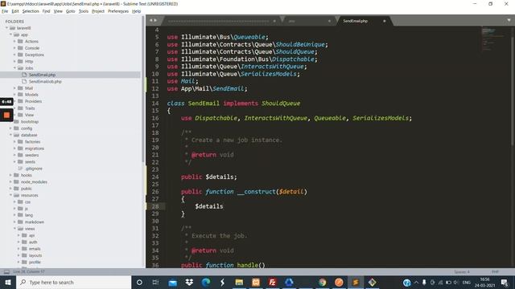Image resolution: width=515 pixels, height=289 pixels.
Task: Open the Tools menu
Action: pyautogui.click(x=84, y=11)
